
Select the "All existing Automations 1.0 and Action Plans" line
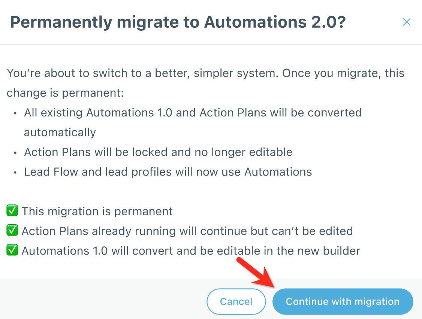pos(193,113)
